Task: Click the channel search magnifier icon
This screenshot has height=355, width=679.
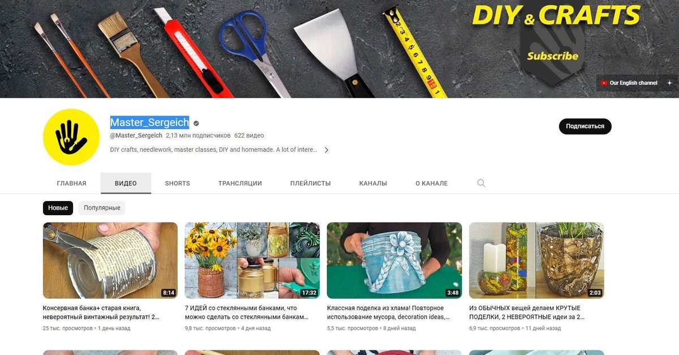Action: (481, 183)
